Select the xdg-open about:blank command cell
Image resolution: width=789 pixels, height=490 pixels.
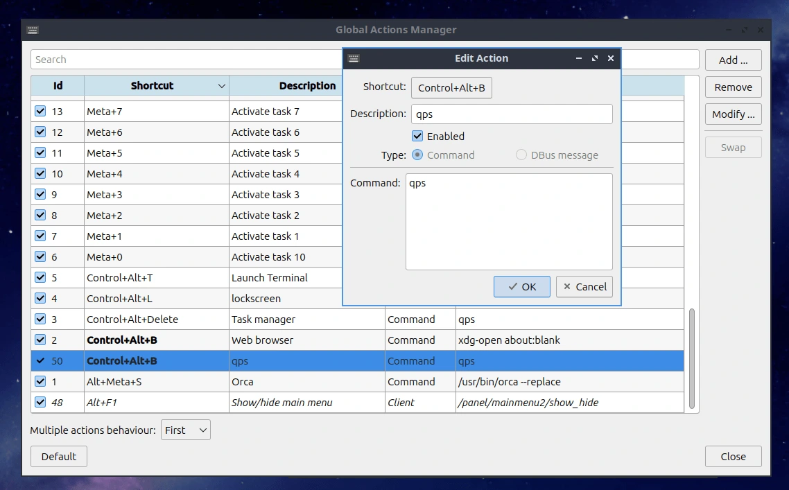point(570,340)
